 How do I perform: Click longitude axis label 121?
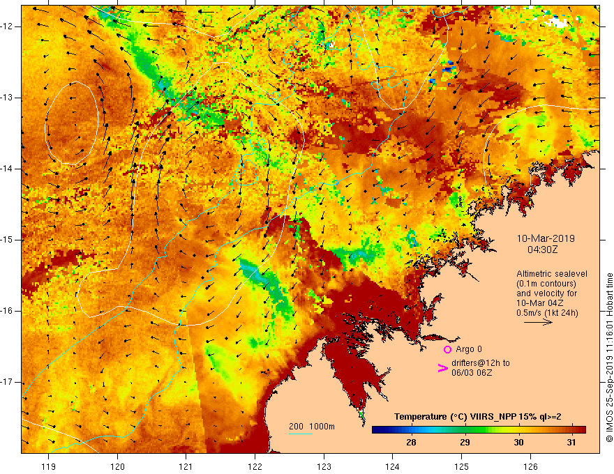pyautogui.click(x=186, y=466)
